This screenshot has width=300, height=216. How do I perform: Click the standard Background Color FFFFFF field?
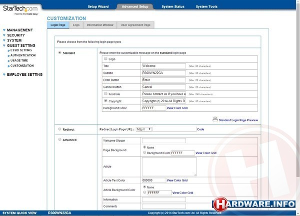pos(154,108)
